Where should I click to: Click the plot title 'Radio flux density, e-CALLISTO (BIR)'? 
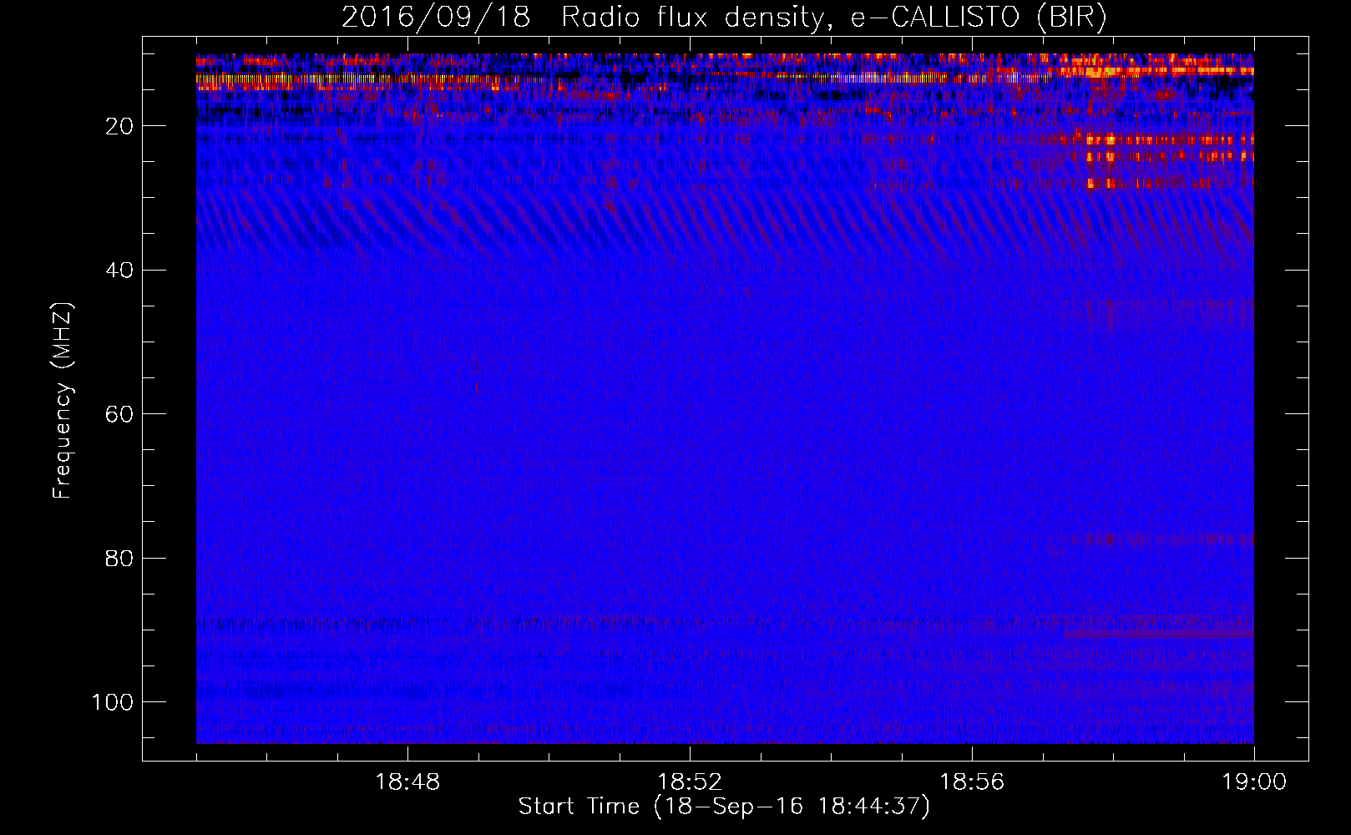(x=833, y=18)
